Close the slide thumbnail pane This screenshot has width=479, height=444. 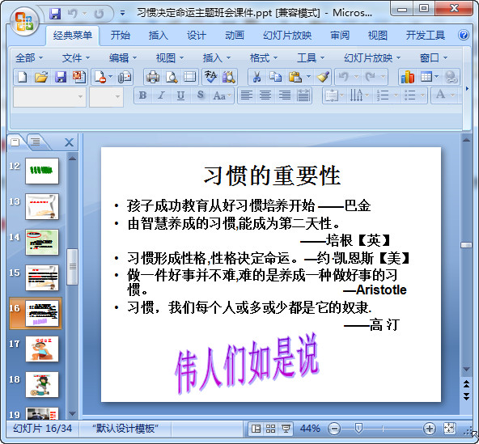pyautogui.click(x=69, y=142)
